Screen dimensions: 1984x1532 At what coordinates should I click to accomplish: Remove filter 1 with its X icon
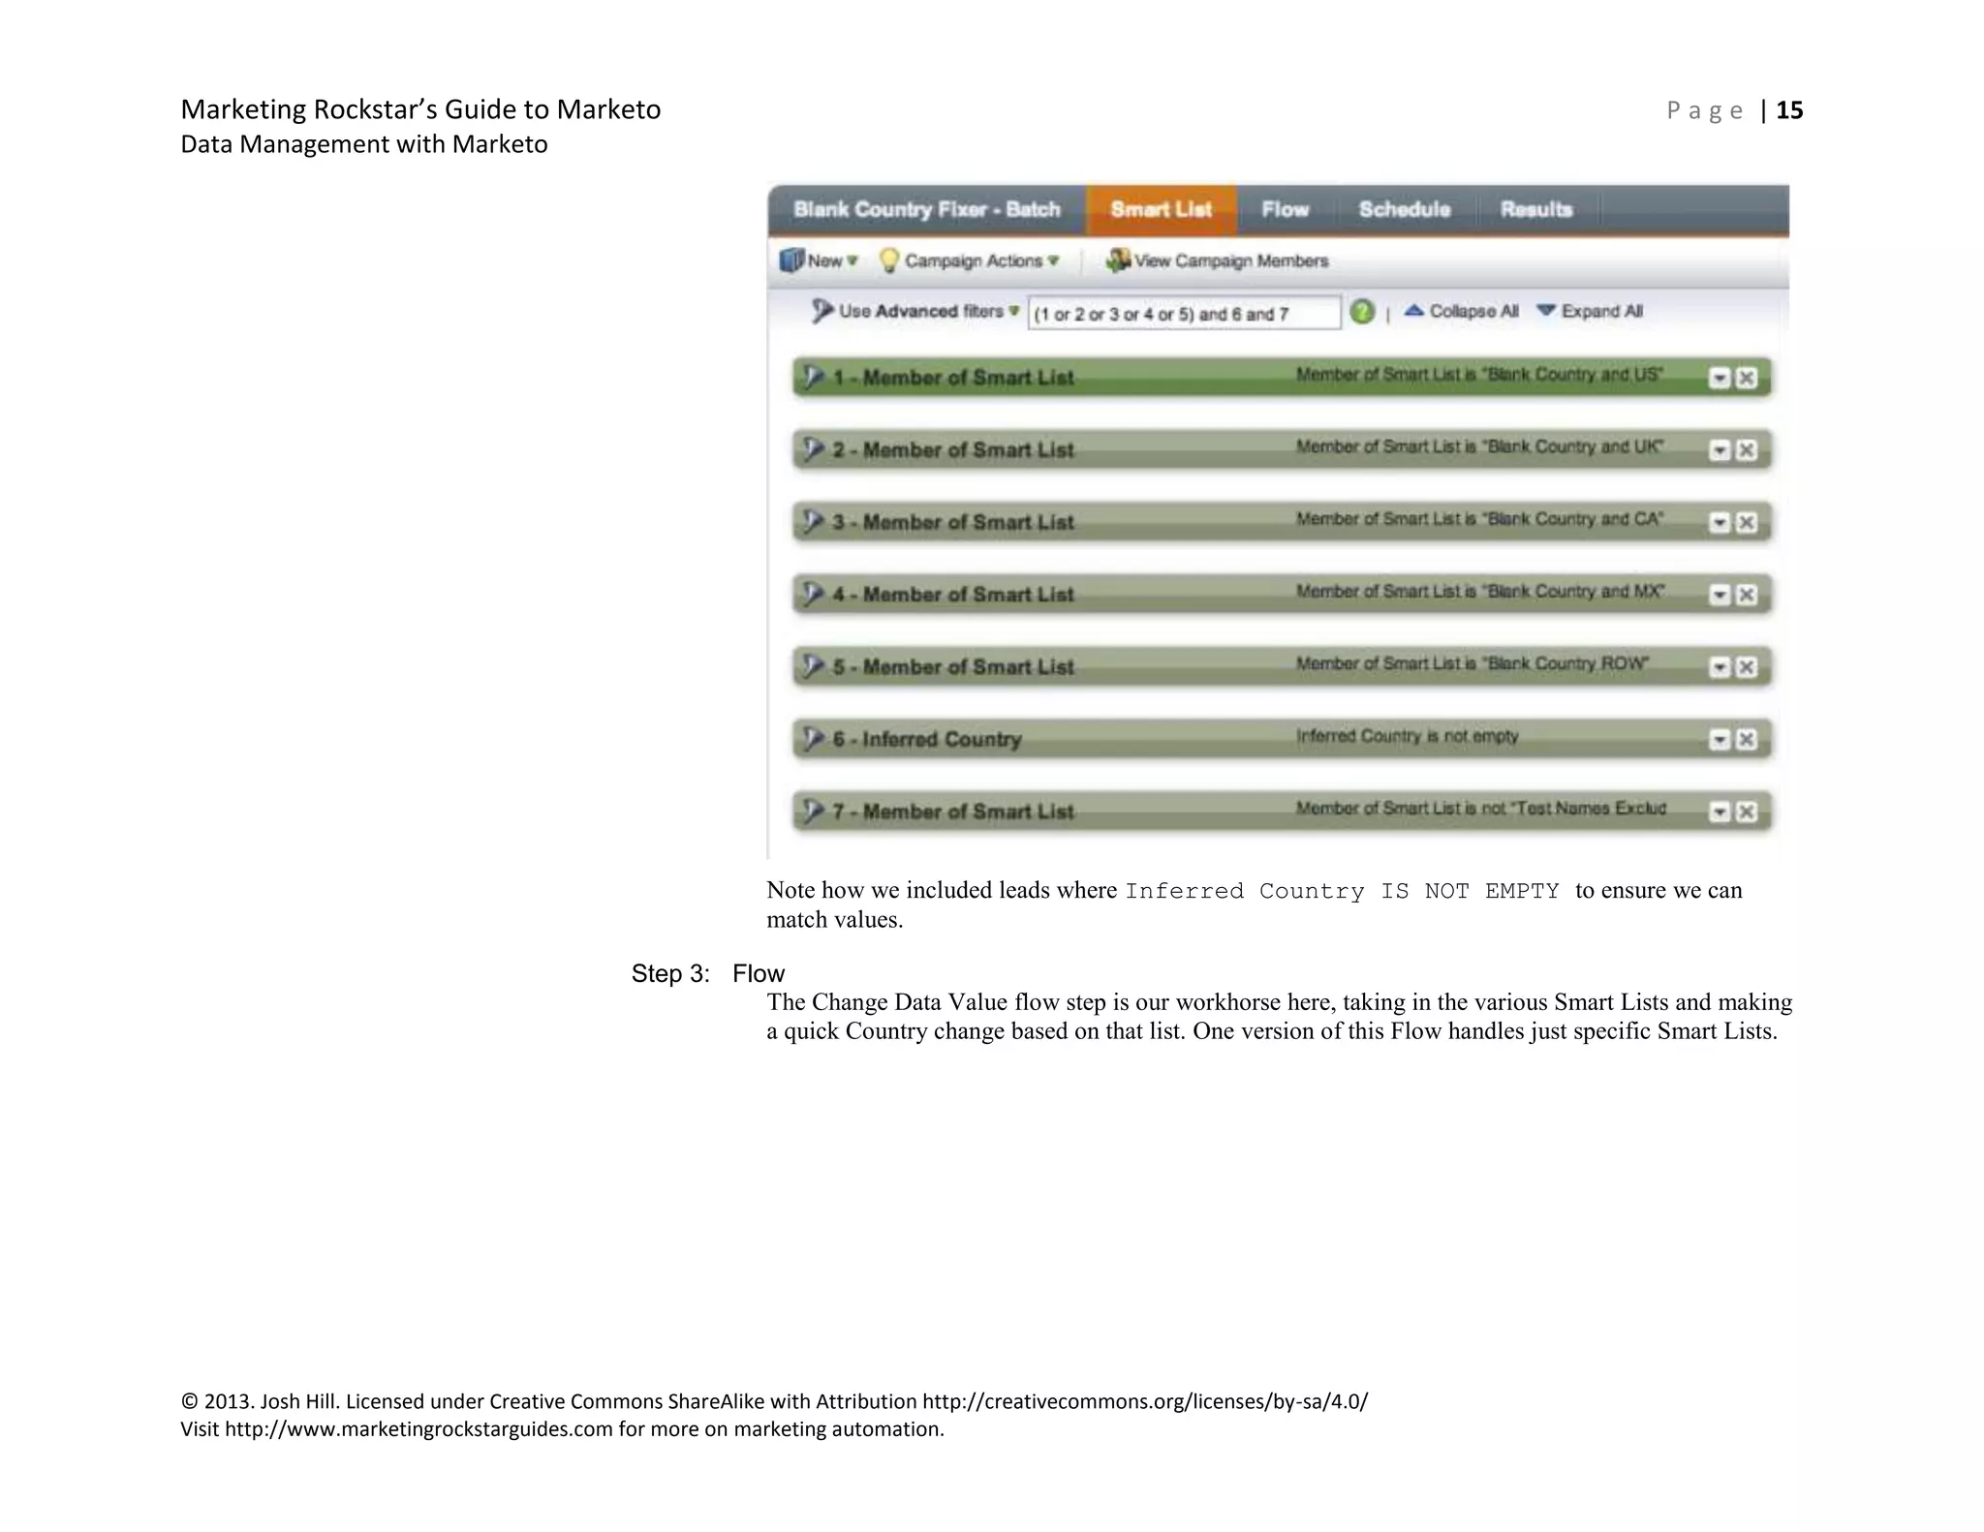pos(1746,378)
